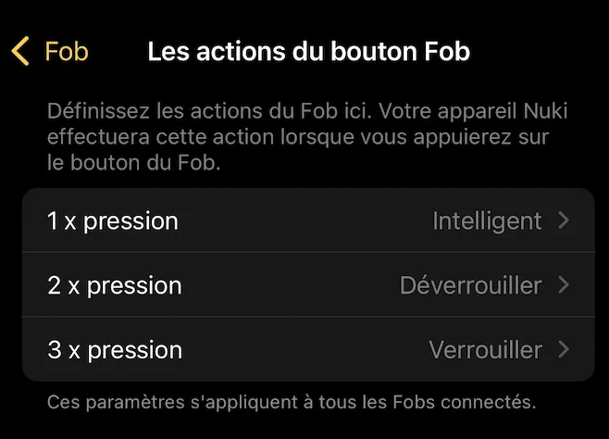Viewport: 609px width, 439px height.
Task: Tap the back chevron arrow icon
Action: pos(20,51)
